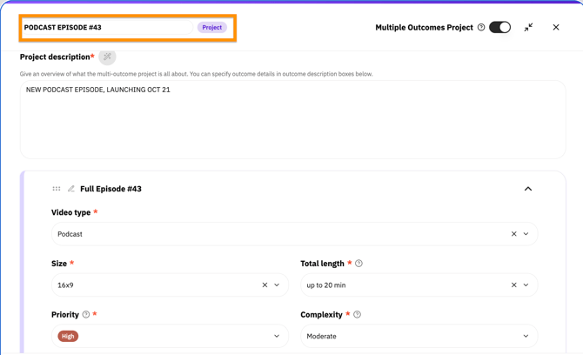583x355 pixels.
Task: Open the Complexity help tooltip icon
Action: [x=357, y=314]
